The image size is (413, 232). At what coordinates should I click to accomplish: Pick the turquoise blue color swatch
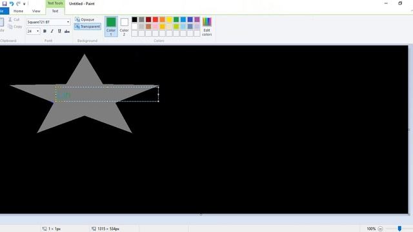click(x=183, y=19)
